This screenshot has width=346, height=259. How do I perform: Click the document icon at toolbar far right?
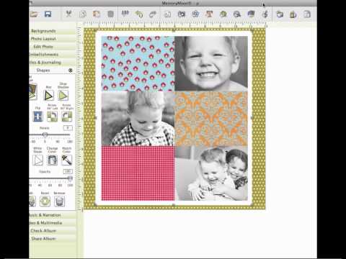pos(307,14)
